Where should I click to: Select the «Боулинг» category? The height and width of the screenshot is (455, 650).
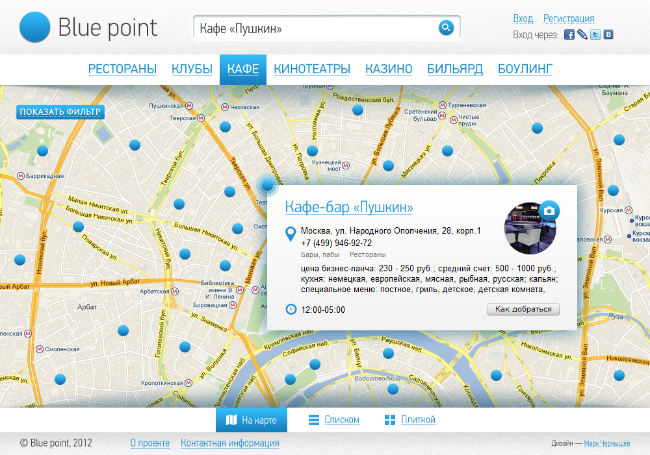525,69
